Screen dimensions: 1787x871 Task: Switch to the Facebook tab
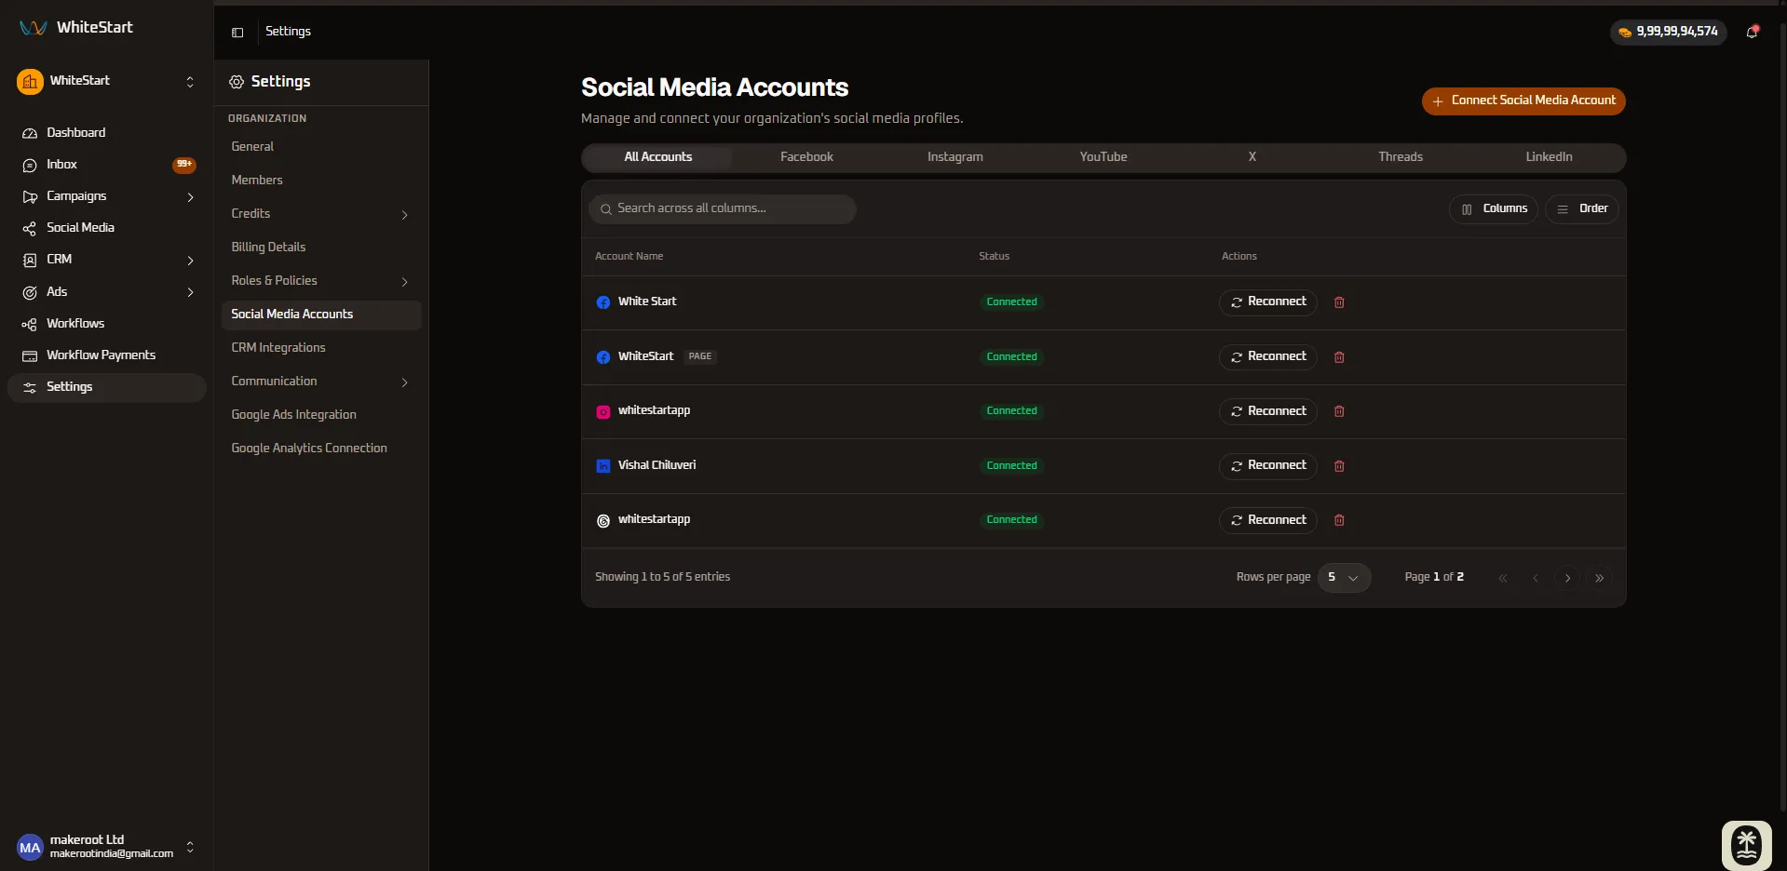pos(806,157)
